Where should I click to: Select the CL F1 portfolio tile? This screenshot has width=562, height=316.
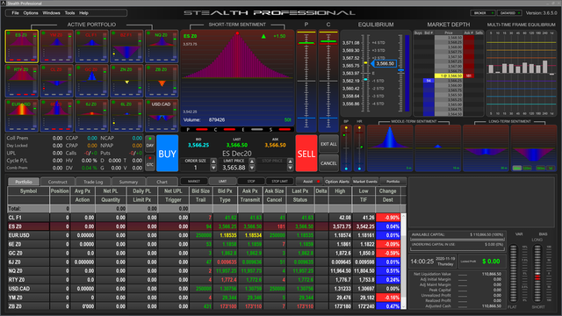pos(91,47)
